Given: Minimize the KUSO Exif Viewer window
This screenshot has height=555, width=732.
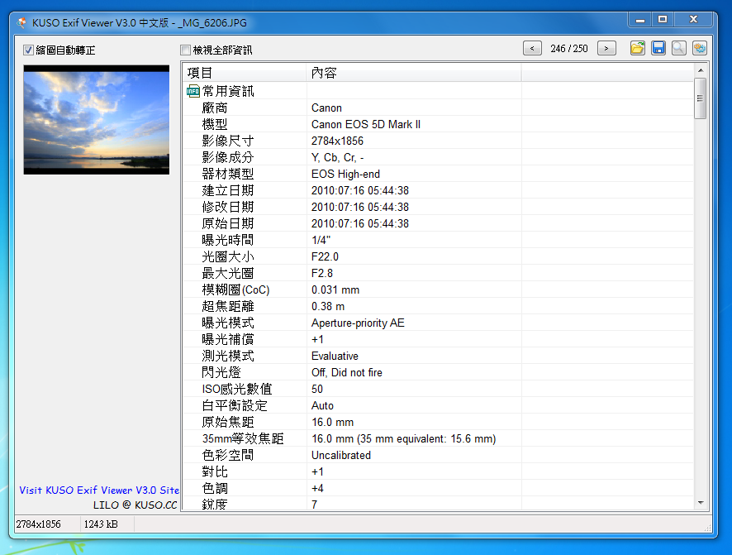Looking at the screenshot, I should [640, 20].
